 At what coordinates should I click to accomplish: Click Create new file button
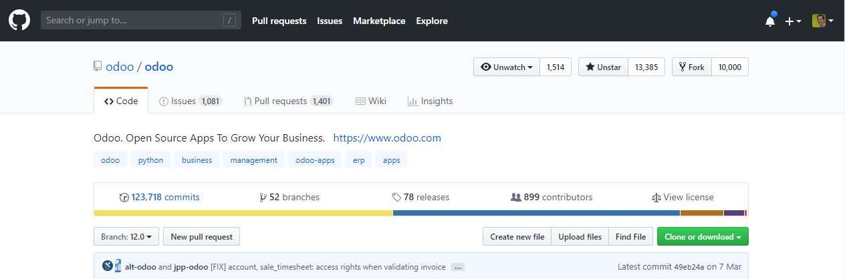click(x=517, y=236)
